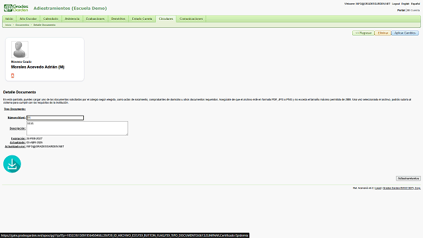Click the Eliminar button
This screenshot has width=423, height=238.
383,33
